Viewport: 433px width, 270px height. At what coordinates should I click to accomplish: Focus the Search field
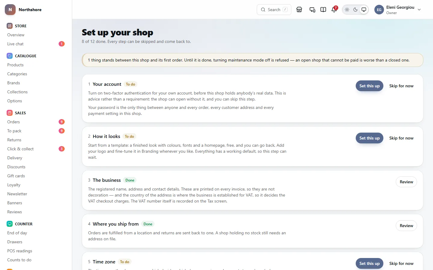pos(274,10)
